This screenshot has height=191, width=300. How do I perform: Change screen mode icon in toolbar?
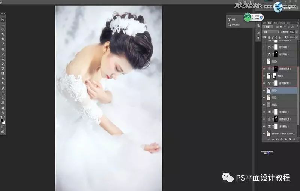tap(3, 132)
